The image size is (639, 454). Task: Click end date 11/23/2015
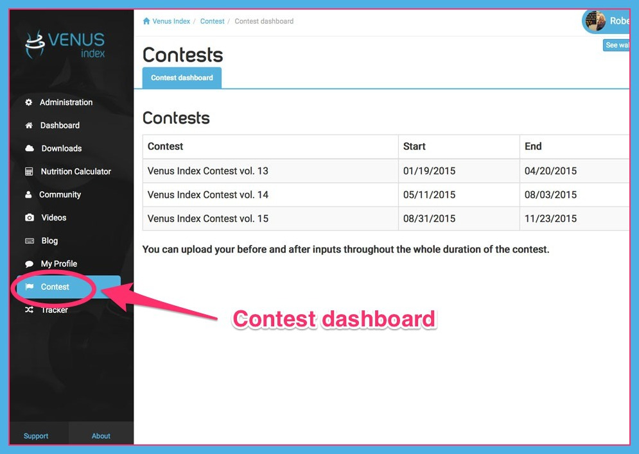(550, 219)
